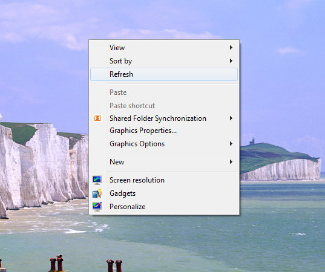This screenshot has width=325, height=272.
Task: Open Graphics Properties... from the menu
Action: [143, 131]
